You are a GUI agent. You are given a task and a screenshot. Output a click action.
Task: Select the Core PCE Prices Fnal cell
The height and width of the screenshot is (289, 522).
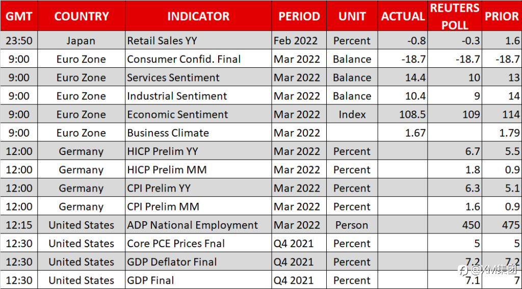198,244
